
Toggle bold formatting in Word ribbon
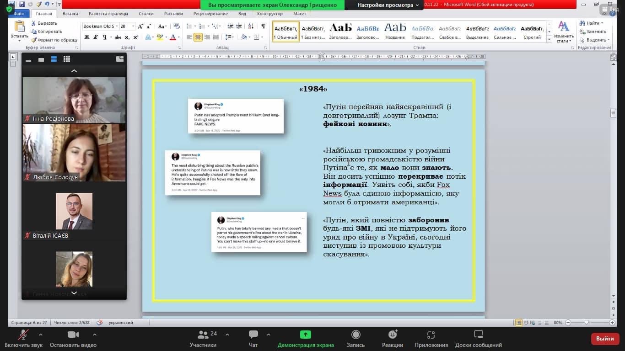pyautogui.click(x=87, y=37)
